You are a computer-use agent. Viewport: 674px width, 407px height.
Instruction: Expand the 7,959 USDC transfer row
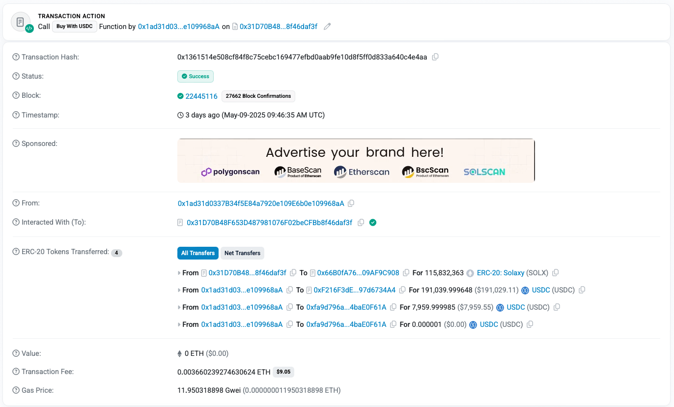[x=180, y=307]
